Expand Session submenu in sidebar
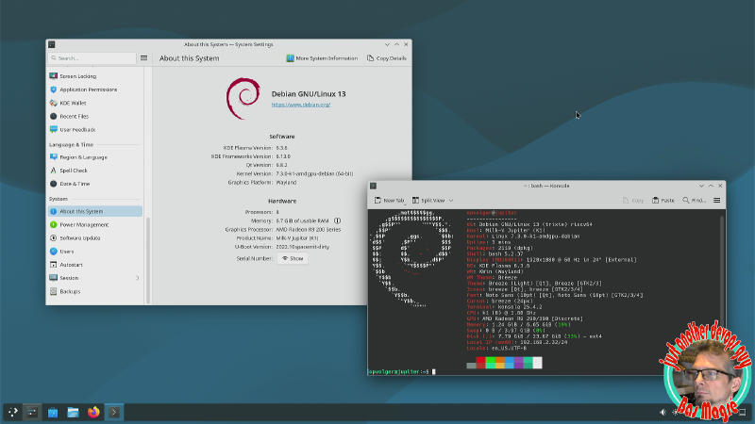 138,278
